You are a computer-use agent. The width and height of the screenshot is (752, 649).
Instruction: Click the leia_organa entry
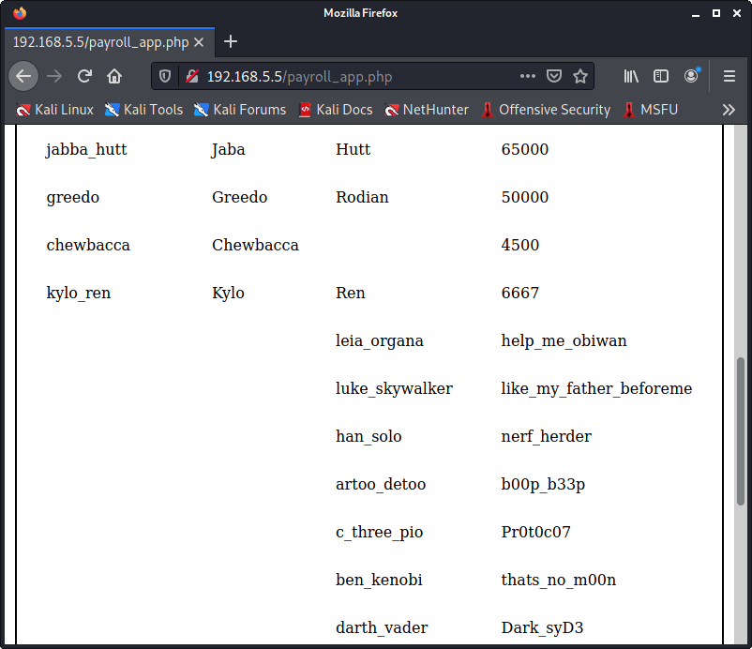click(x=380, y=341)
